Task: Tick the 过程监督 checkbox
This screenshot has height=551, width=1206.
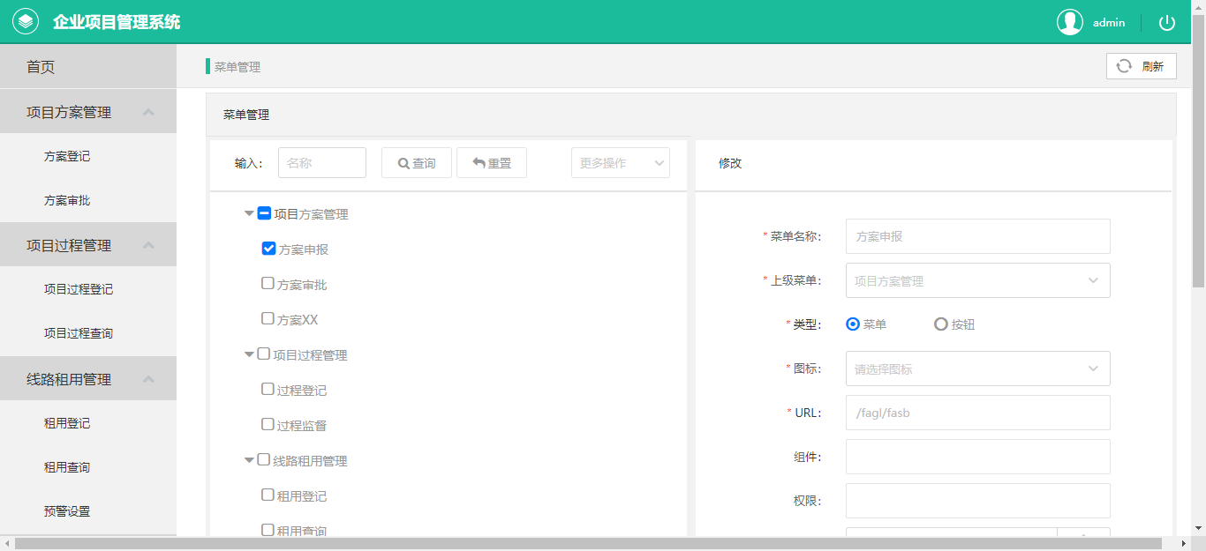Action: tap(268, 425)
